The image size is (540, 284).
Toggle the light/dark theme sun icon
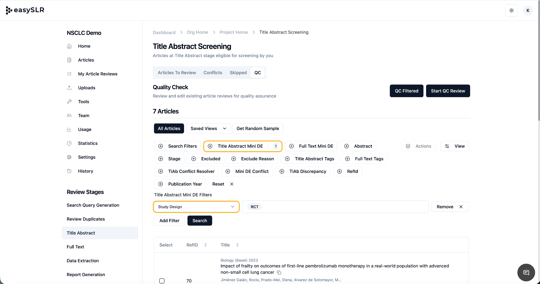(511, 11)
